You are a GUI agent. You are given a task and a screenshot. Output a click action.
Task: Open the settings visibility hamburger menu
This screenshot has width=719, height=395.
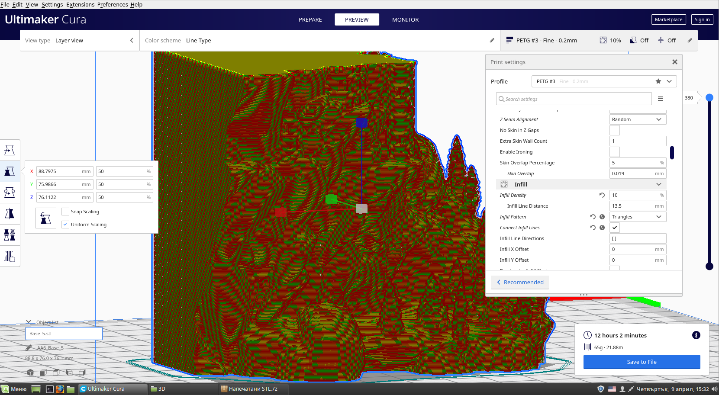pos(661,99)
